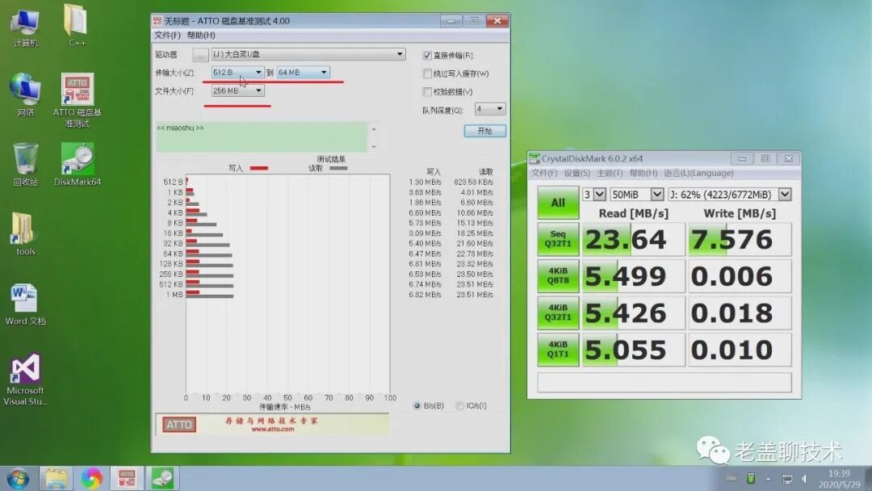872x491 pixels.
Task: Open the Word 文档 desktop file
Action: tap(25, 304)
